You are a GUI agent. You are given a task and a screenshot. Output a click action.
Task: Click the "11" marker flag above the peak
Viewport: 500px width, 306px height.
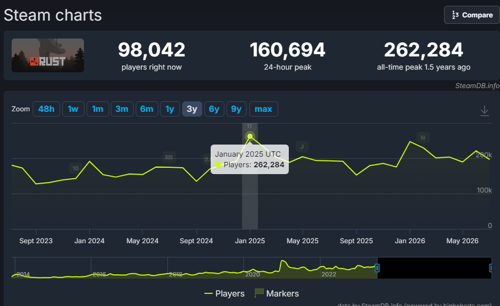249,126
